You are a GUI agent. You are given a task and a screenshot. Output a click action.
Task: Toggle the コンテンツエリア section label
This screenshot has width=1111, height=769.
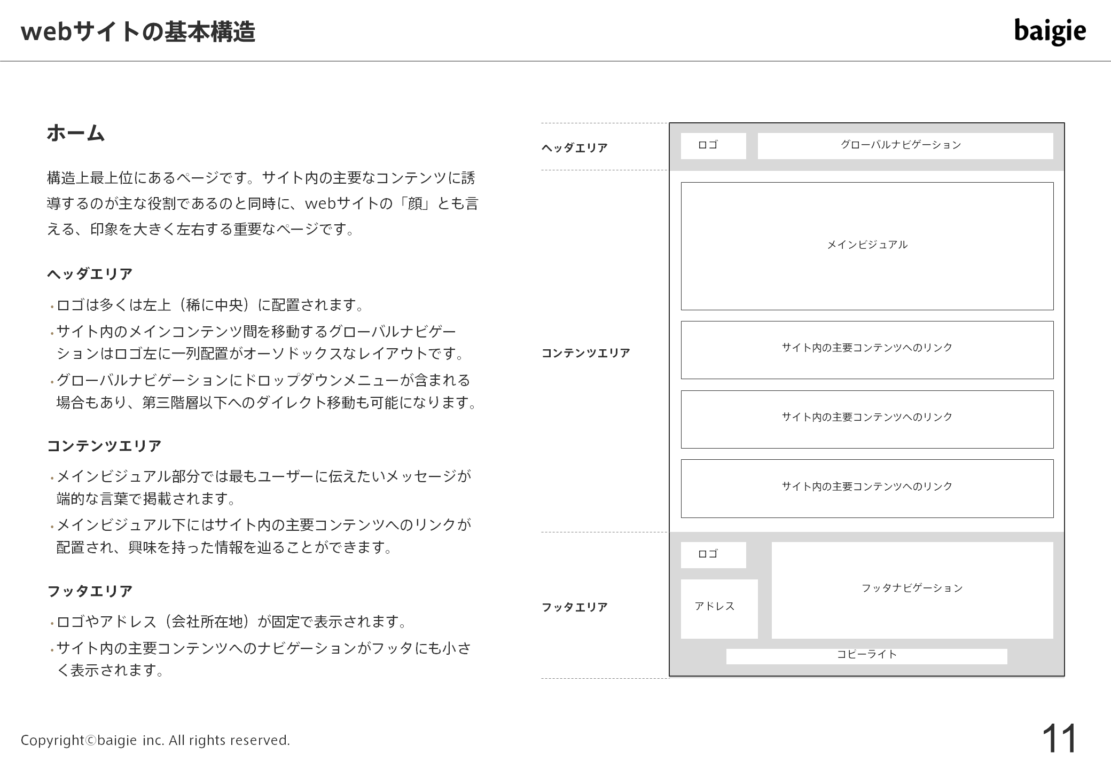click(x=585, y=352)
